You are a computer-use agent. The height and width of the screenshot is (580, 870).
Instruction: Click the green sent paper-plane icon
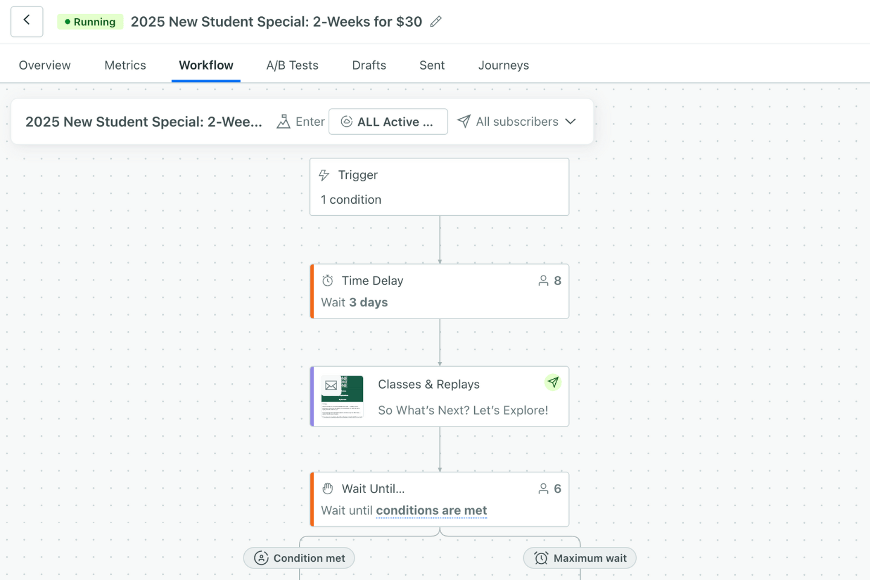click(553, 382)
